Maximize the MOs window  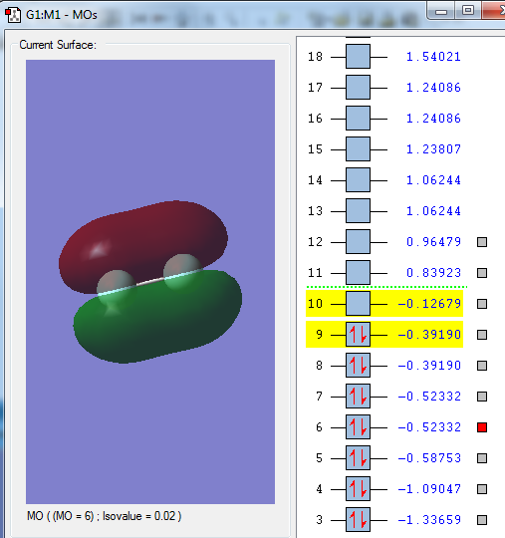(x=468, y=10)
